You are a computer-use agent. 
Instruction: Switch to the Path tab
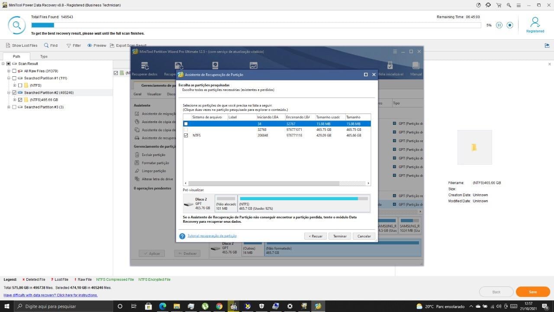click(16, 56)
